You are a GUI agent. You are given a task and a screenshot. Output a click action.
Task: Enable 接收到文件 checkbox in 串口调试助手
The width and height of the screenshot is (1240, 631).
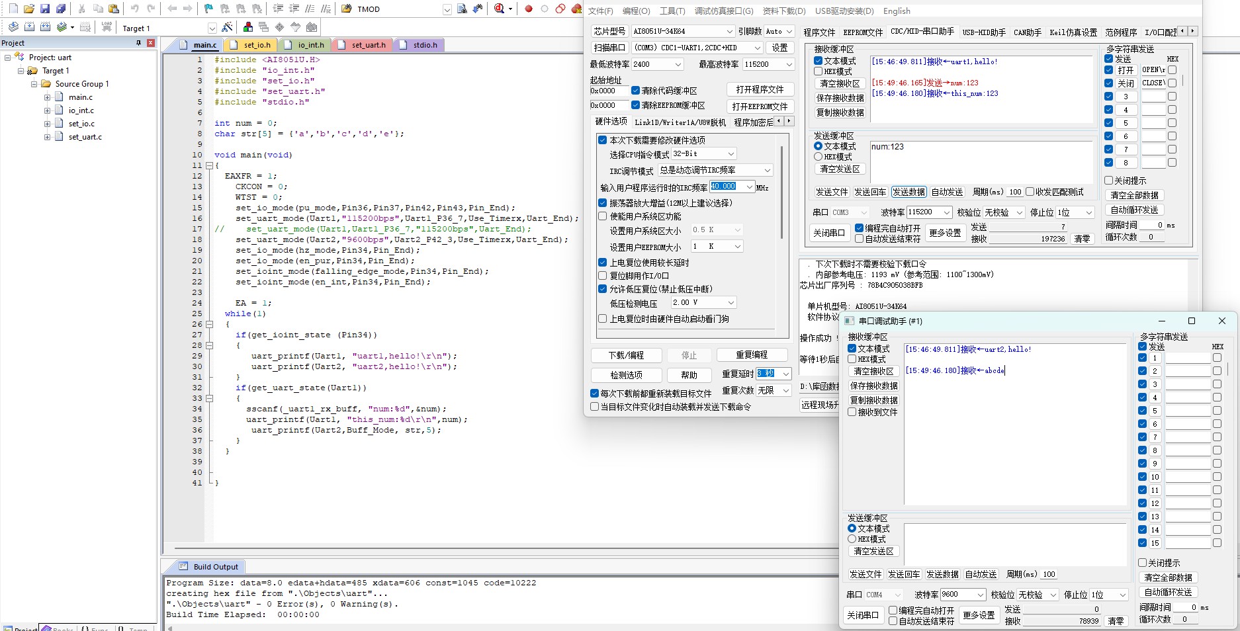pyautogui.click(x=852, y=412)
